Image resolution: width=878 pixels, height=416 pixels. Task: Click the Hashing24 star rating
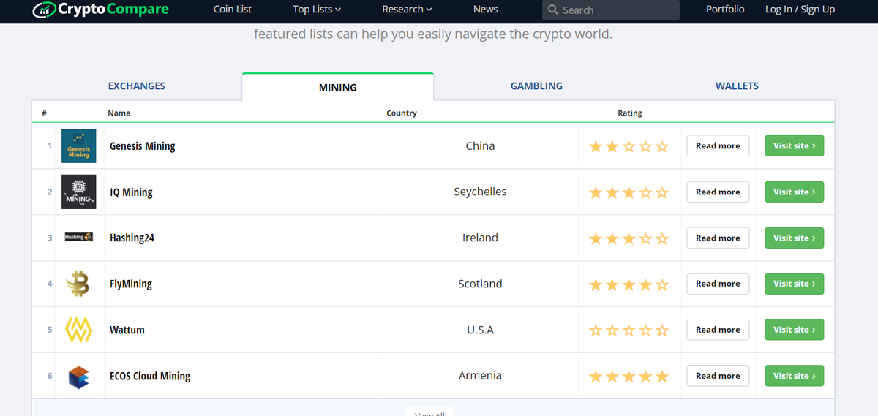point(629,238)
